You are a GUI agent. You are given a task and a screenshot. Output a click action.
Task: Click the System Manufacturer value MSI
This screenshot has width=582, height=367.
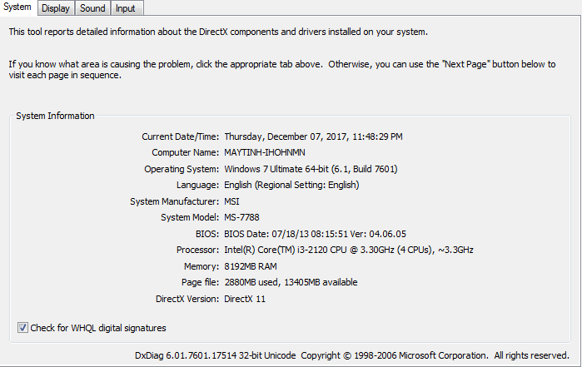231,201
